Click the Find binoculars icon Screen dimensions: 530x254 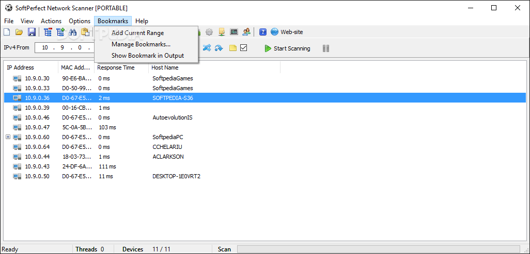(x=73, y=32)
